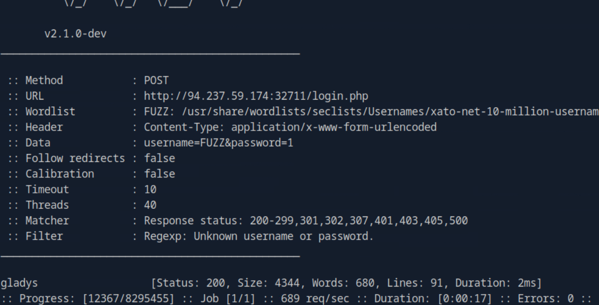Click the Calibration false value
The width and height of the screenshot is (599, 305).
pyautogui.click(x=159, y=174)
